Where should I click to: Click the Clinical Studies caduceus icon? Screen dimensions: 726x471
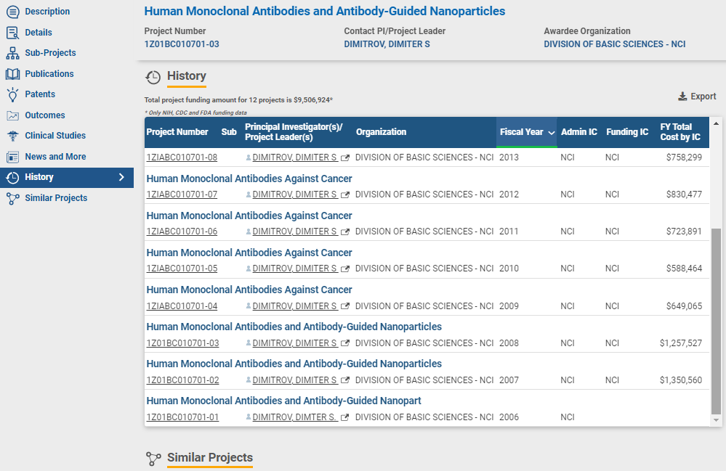pos(12,136)
